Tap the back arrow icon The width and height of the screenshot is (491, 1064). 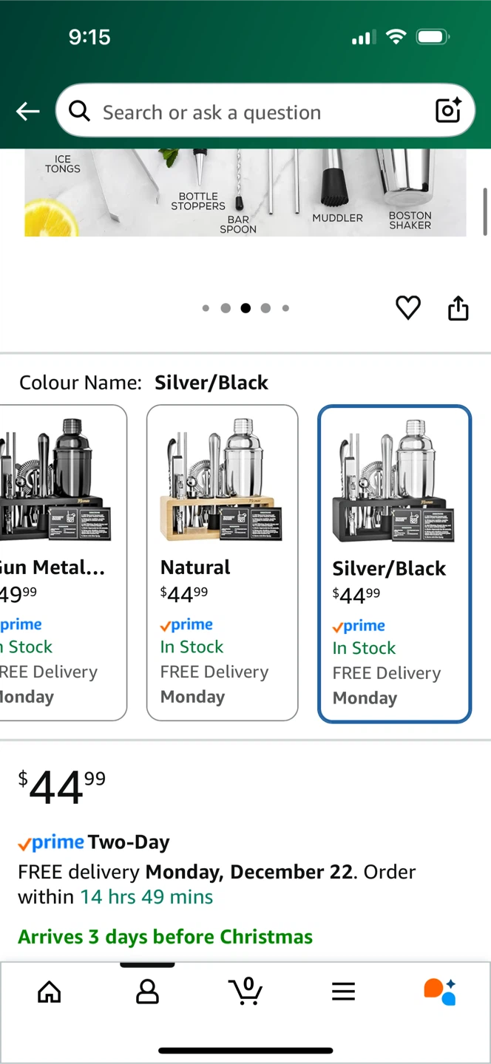28,112
